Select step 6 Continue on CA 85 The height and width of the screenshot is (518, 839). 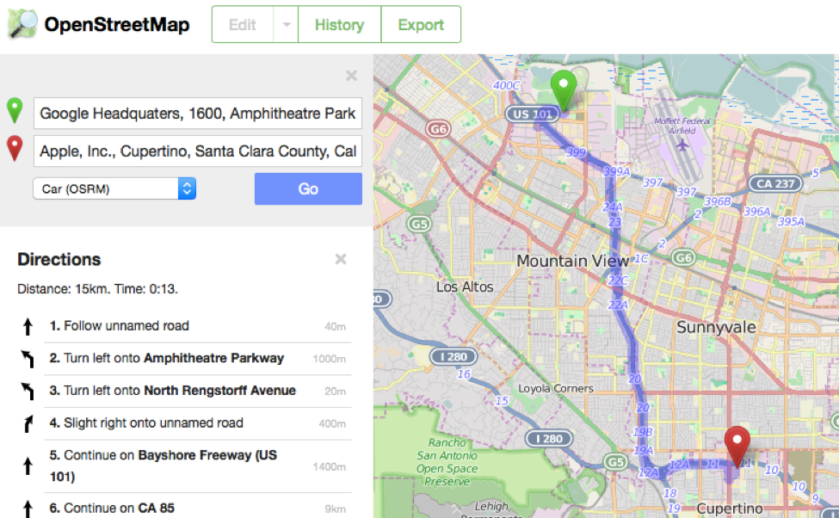tap(197, 508)
